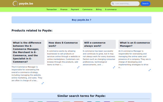The image size is (163, 102).
Task: Click the blue Search button
Action: point(145,4)
